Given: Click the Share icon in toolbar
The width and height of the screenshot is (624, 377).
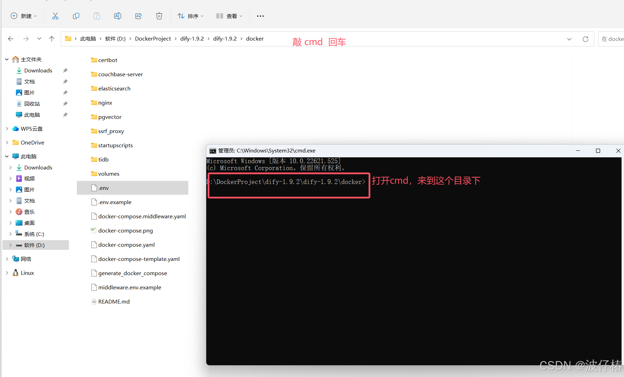Looking at the screenshot, I should click(138, 16).
